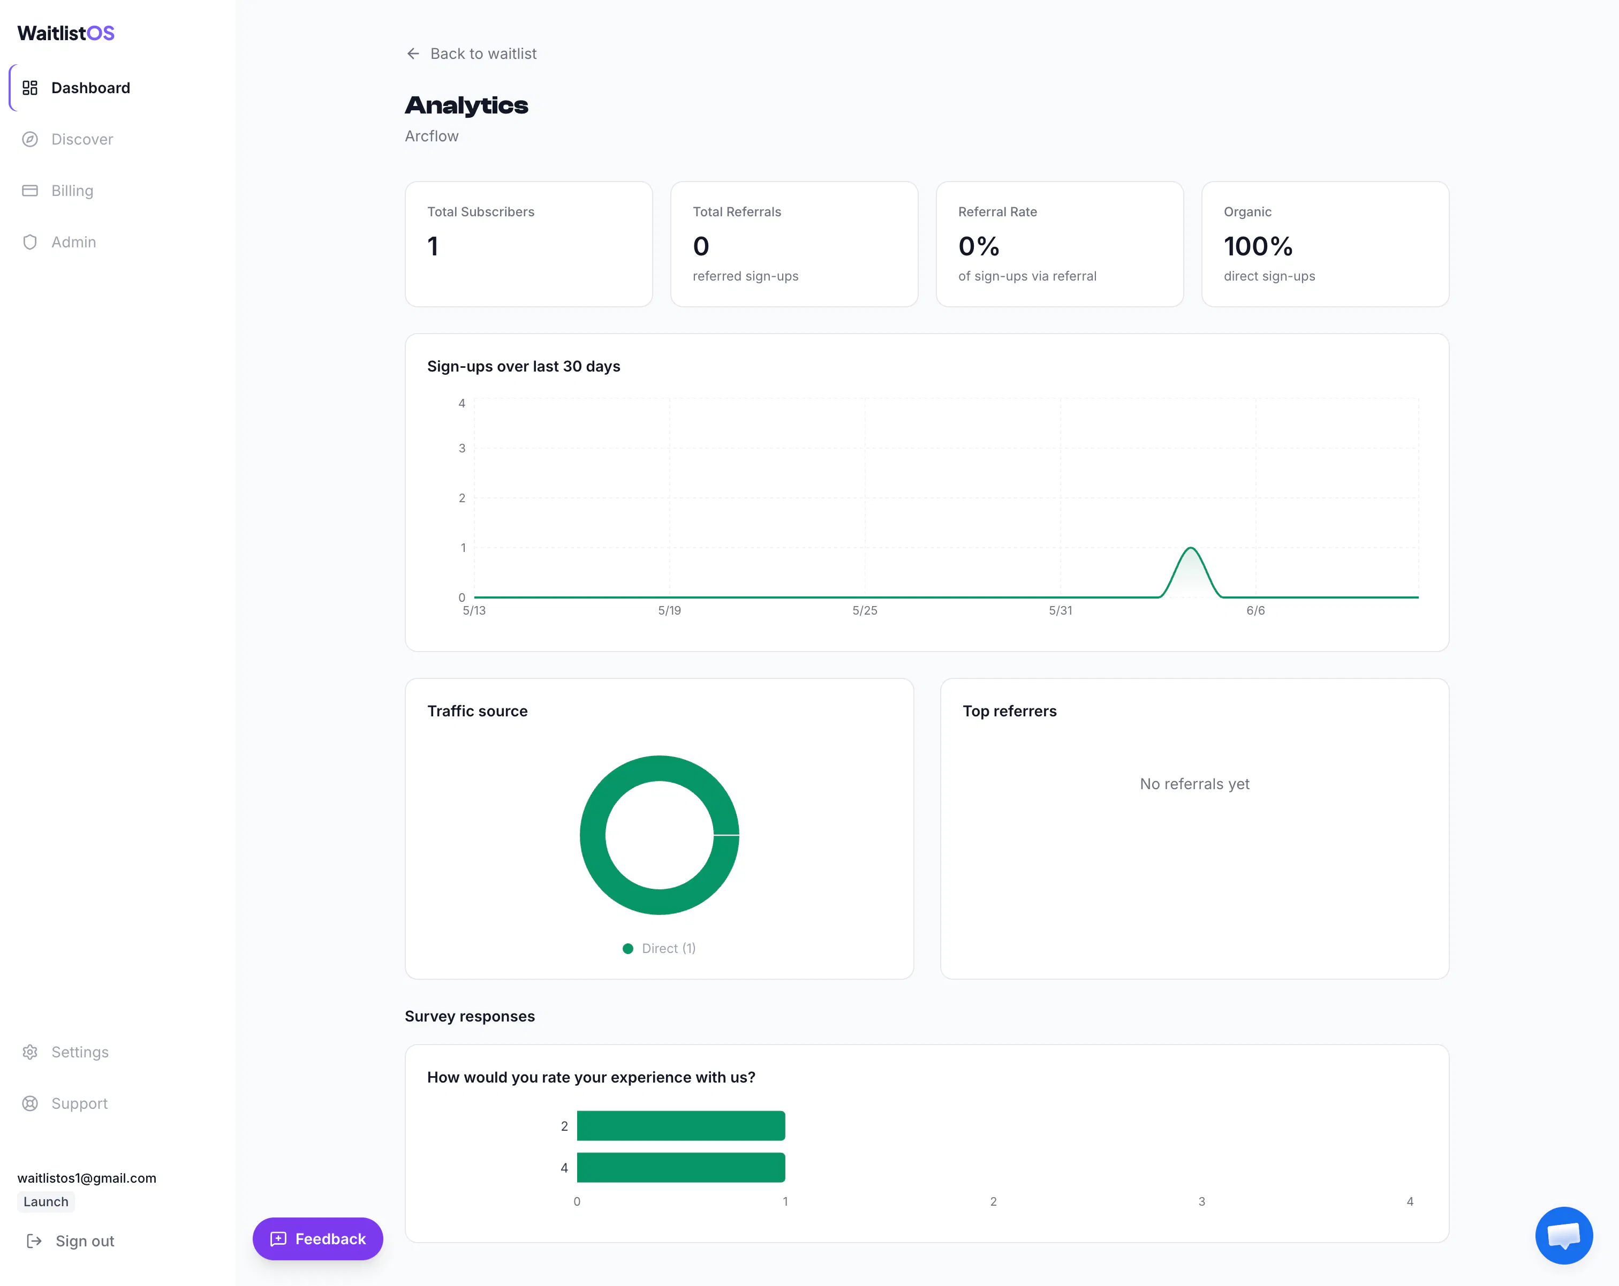
Task: Click the 5/25 date label on the chart
Action: pyautogui.click(x=864, y=610)
